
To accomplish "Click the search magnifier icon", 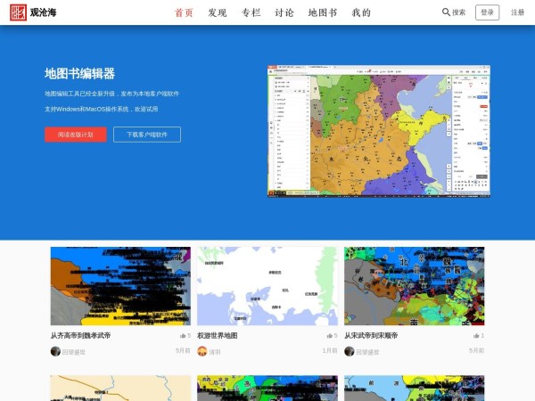I will [446, 12].
